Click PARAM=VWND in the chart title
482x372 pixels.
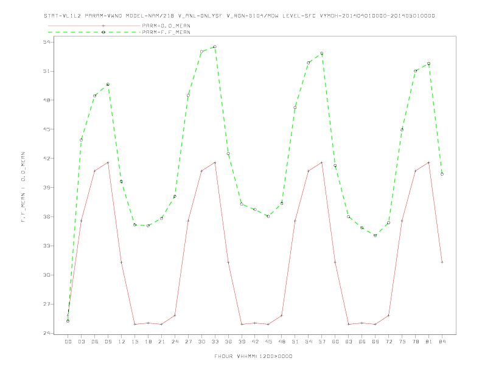[x=103, y=16]
